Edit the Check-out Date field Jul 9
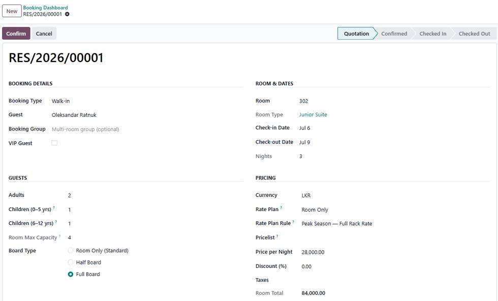The height and width of the screenshot is (301, 498). (x=394, y=143)
